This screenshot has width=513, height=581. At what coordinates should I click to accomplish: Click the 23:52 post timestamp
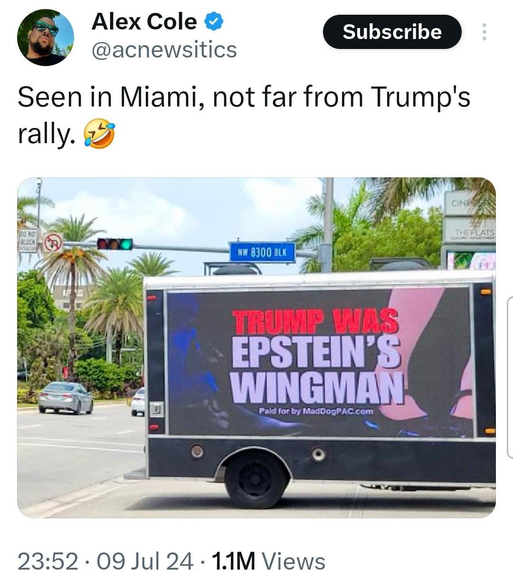click(x=47, y=561)
